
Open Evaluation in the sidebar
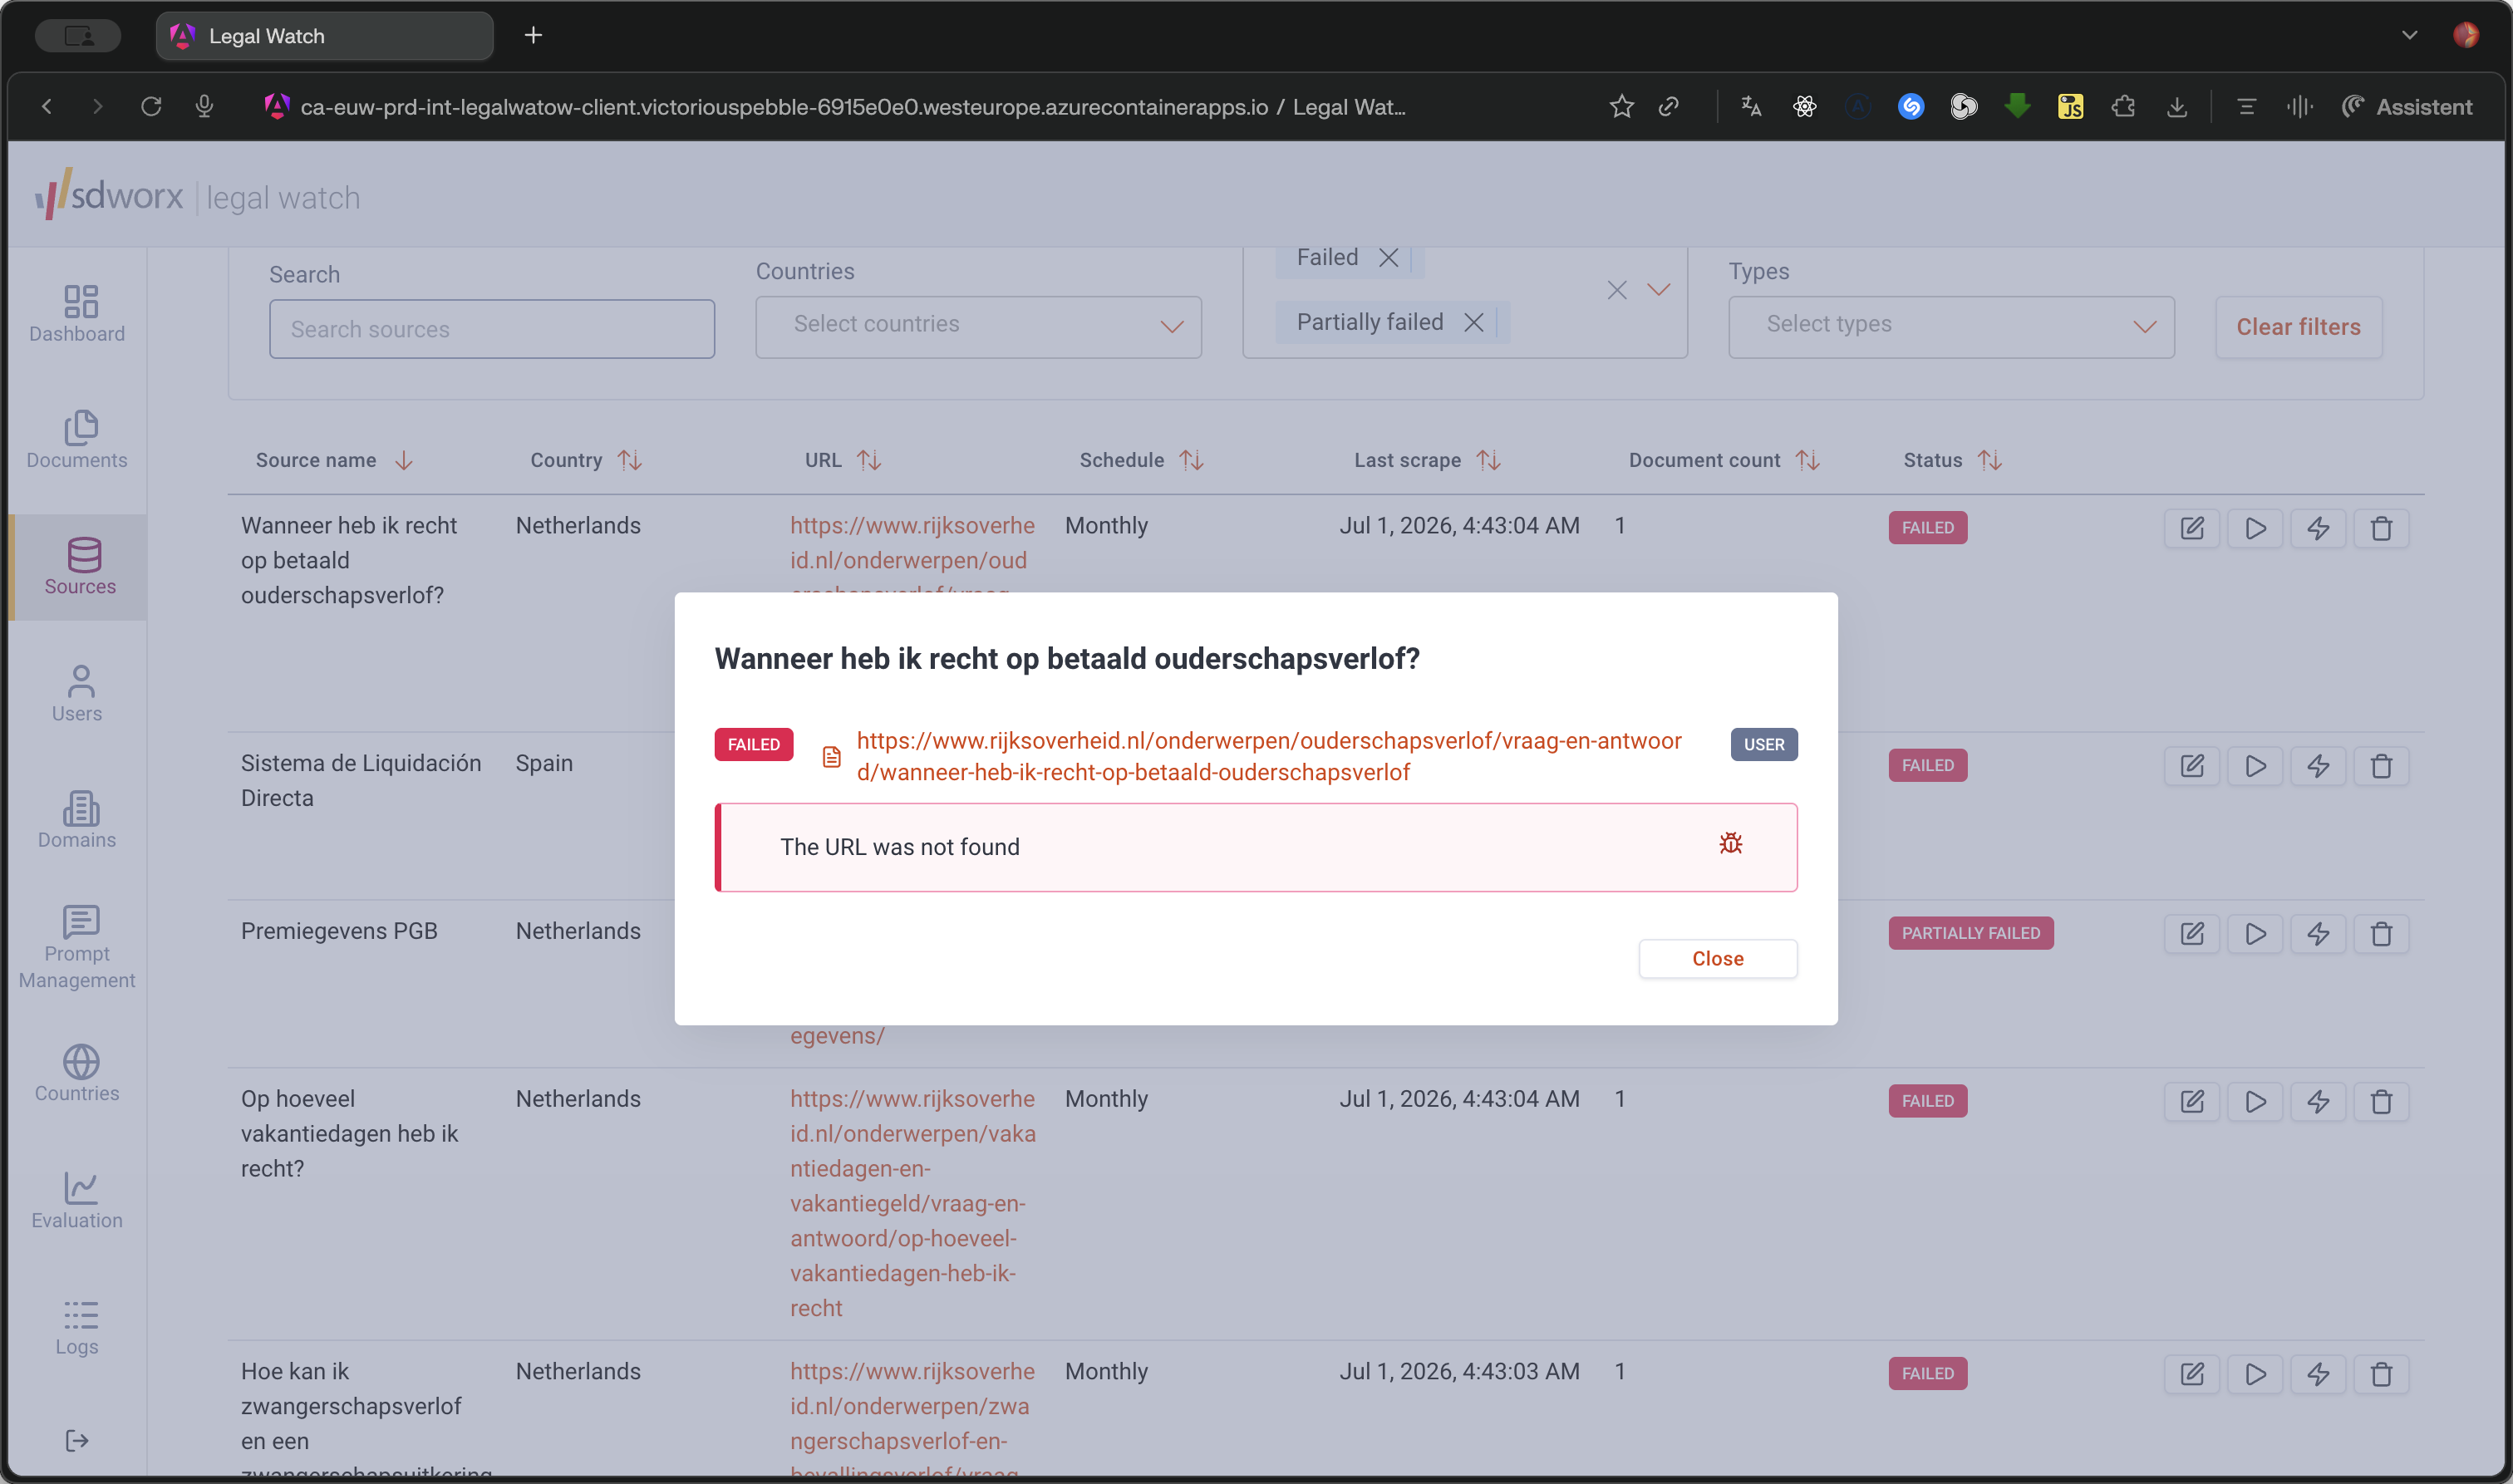tap(77, 1200)
